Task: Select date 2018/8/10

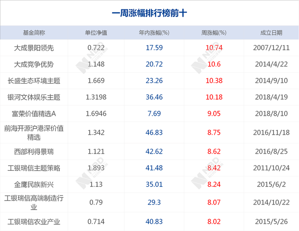Action: (x=271, y=113)
